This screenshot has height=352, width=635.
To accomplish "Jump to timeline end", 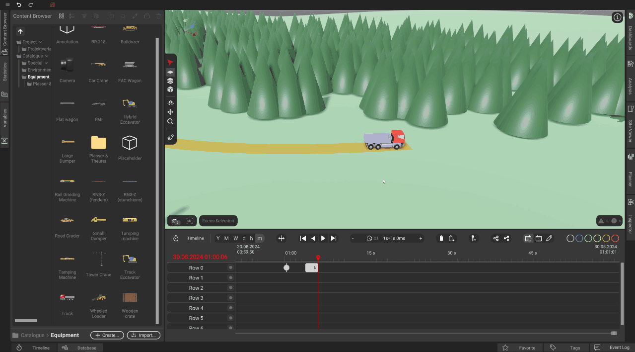I will point(334,239).
